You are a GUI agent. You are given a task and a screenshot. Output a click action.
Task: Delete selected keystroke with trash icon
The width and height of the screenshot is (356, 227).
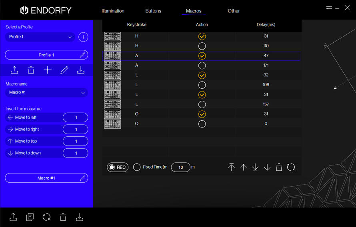[x=279, y=167]
